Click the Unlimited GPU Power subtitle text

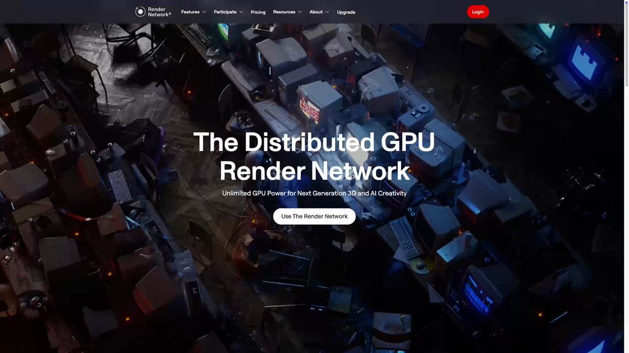pos(314,193)
